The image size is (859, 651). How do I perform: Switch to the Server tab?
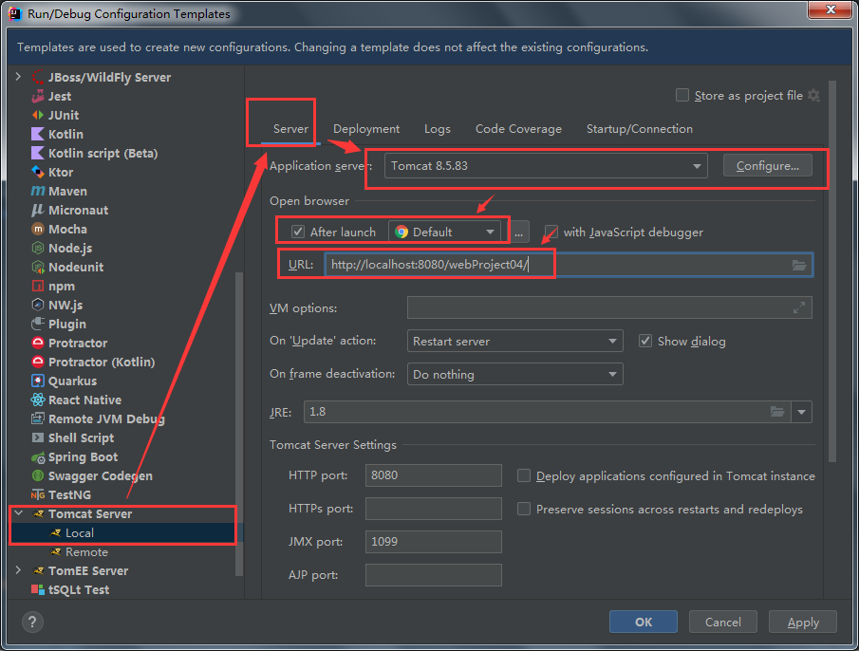[290, 129]
